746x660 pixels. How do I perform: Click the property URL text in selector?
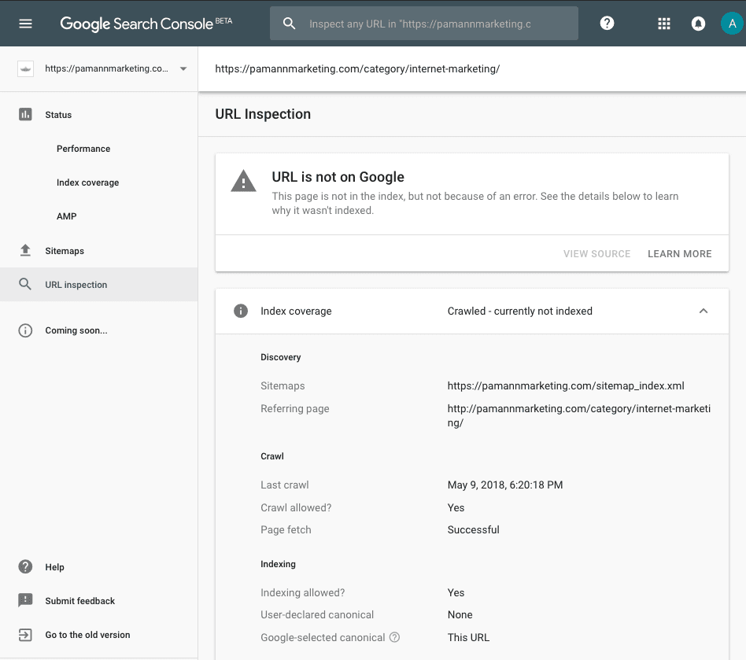106,68
